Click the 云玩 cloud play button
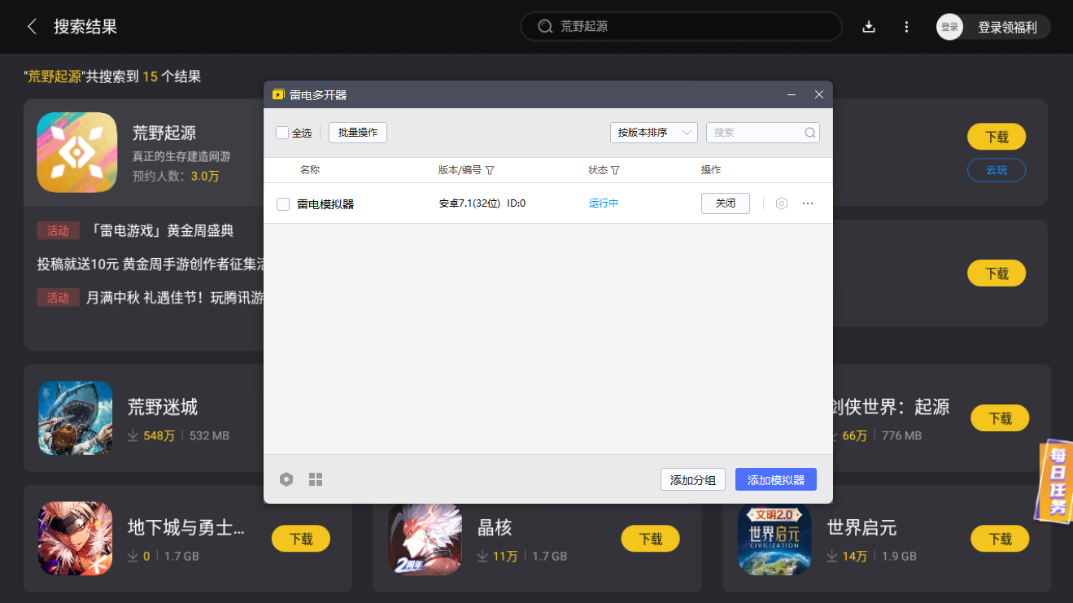Screen dimensions: 1073x603 point(996,170)
